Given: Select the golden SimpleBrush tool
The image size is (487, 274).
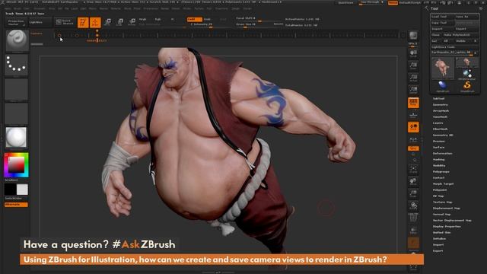Looking at the screenshot, I should coord(467,86).
